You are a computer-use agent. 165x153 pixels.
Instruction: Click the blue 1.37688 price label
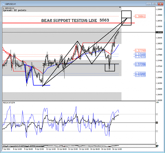point(140,54)
